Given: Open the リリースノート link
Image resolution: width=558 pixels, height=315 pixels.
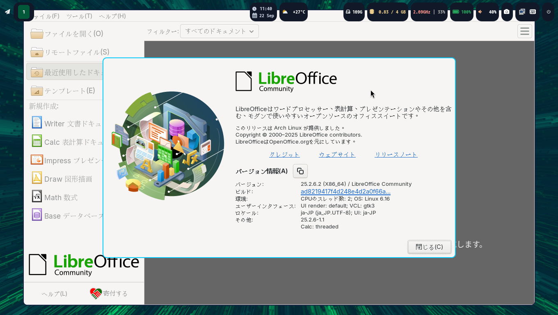Looking at the screenshot, I should coord(396,155).
